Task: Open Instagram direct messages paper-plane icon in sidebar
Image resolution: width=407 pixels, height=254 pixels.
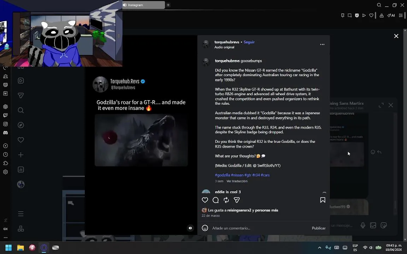Action: point(21,96)
